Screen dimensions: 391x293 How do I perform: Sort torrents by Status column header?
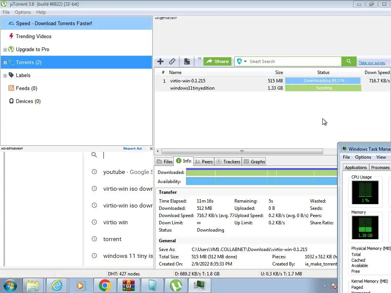point(323,72)
